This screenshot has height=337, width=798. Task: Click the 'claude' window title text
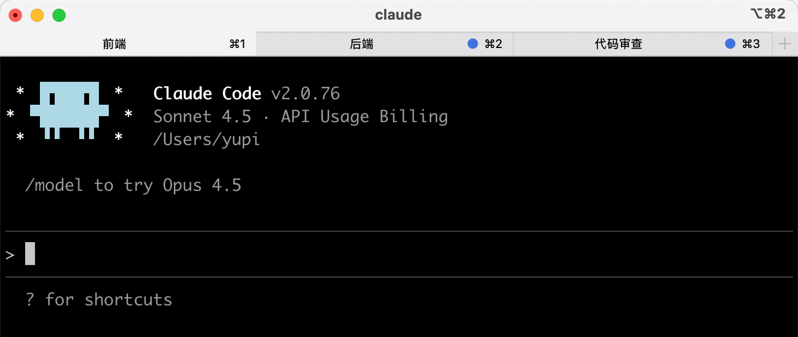click(398, 15)
